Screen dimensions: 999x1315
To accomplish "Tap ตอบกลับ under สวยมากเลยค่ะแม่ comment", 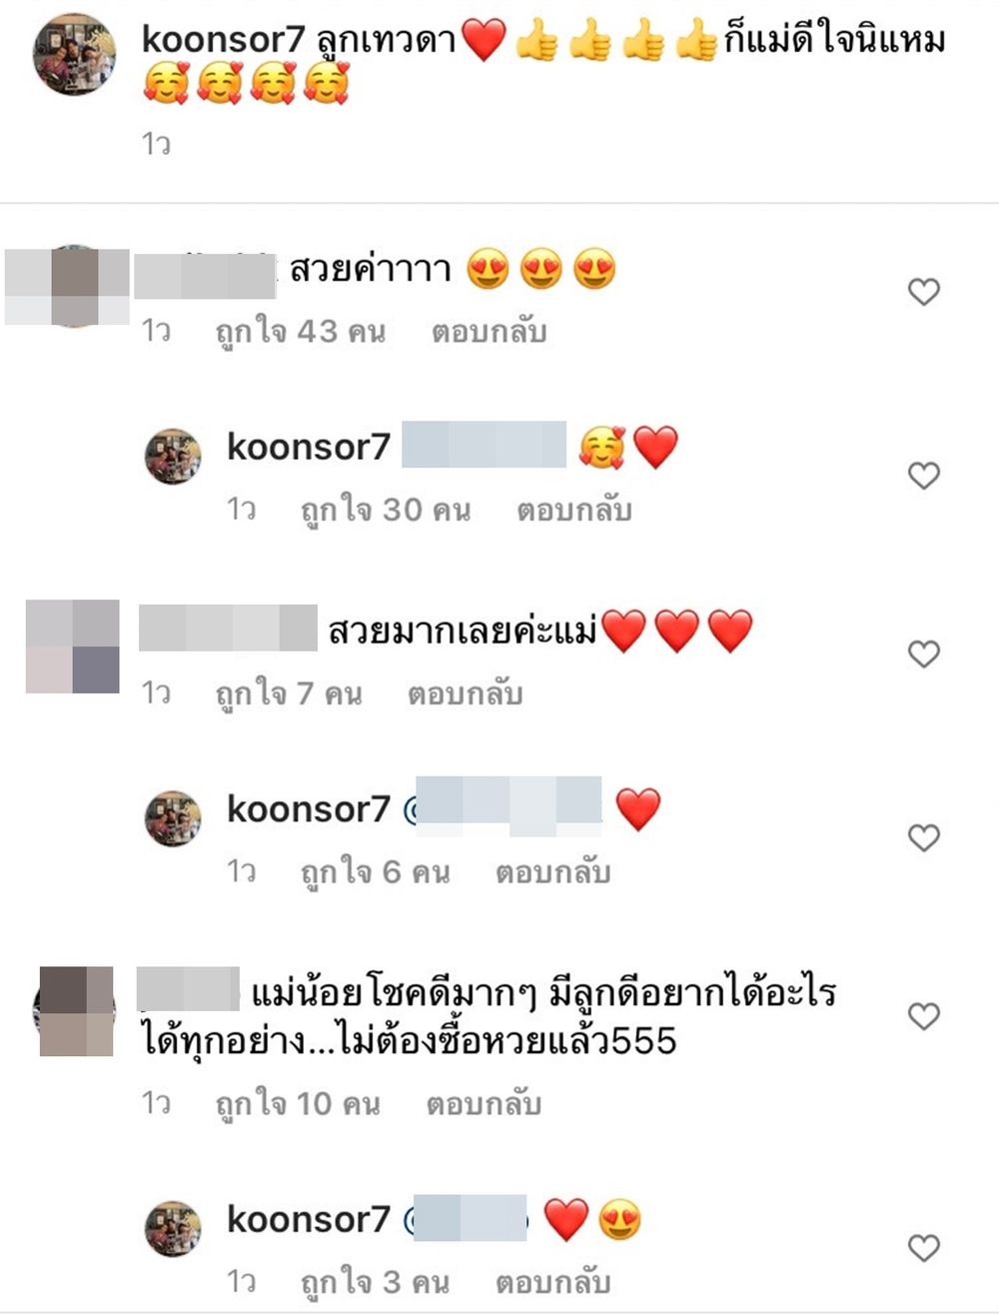I will 465,693.
